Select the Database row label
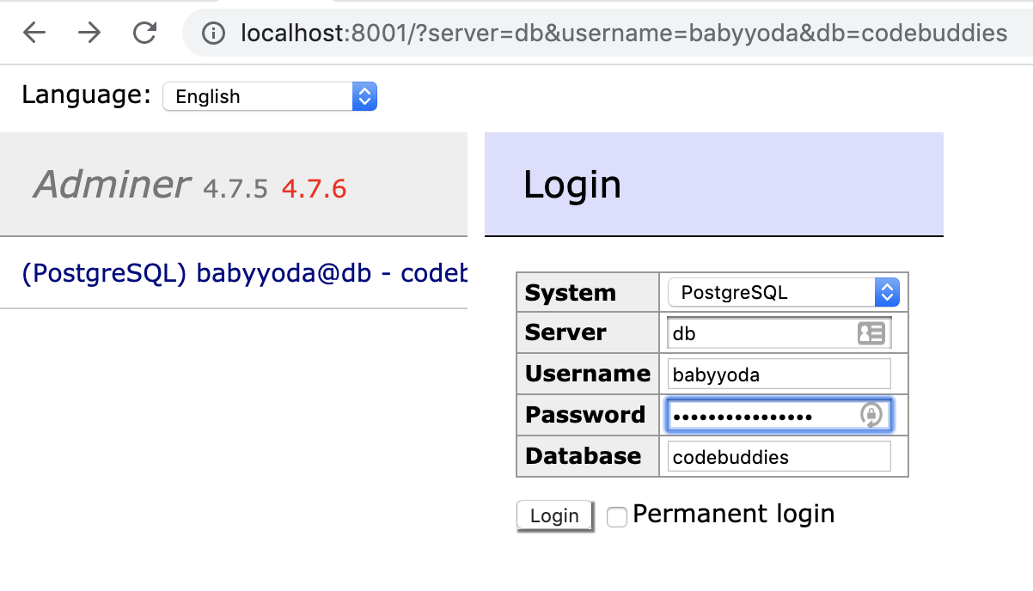Screen dimensions: 1033x591 (x=584, y=456)
